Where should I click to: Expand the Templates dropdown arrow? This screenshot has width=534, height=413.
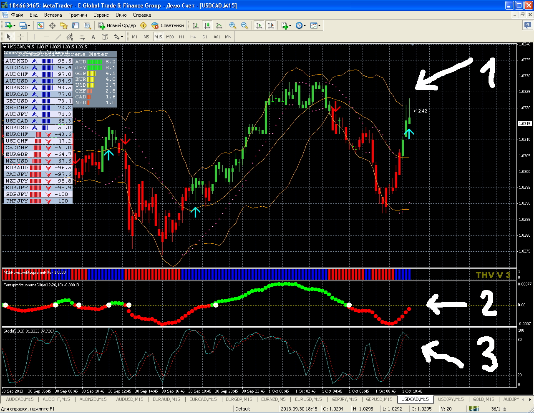pyautogui.click(x=320, y=25)
